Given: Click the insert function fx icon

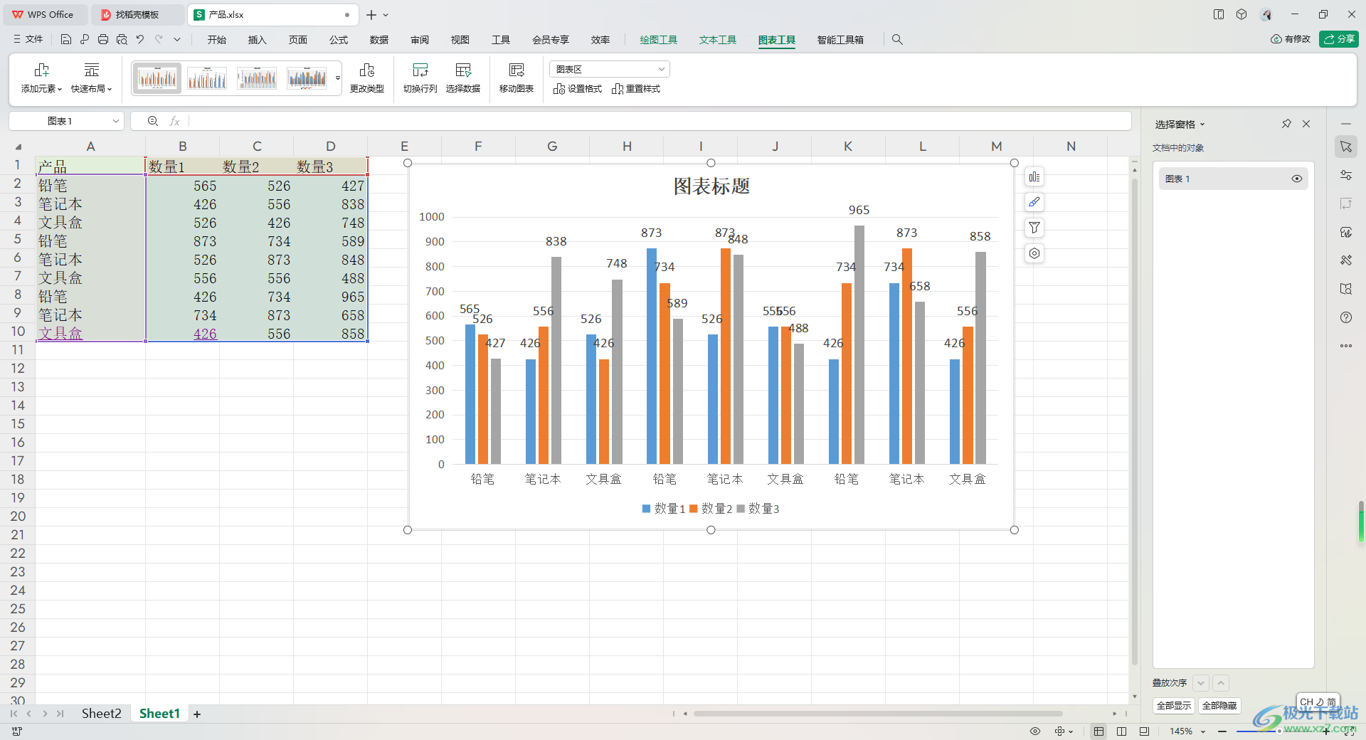Looking at the screenshot, I should tap(174, 121).
